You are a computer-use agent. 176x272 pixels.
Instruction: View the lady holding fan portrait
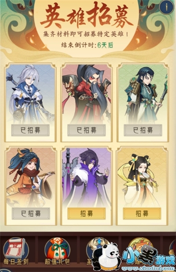coord(142,177)
